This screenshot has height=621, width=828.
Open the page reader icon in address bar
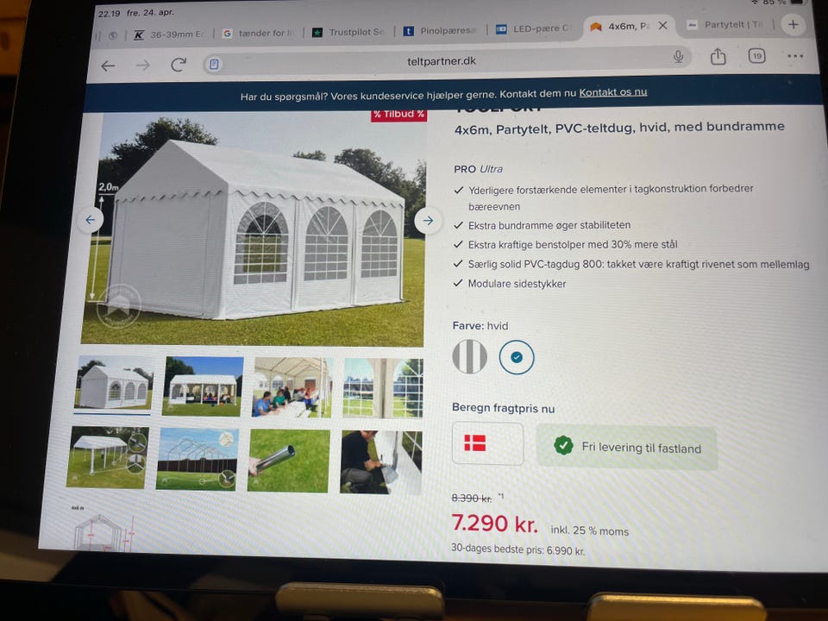(x=214, y=64)
